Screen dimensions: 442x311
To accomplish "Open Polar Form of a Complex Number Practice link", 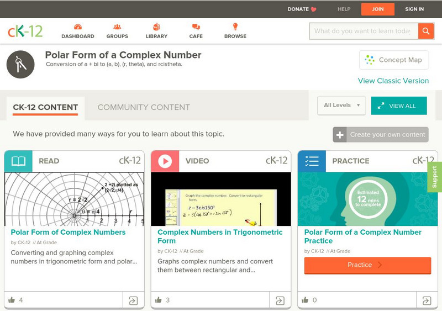I will click(x=363, y=236).
